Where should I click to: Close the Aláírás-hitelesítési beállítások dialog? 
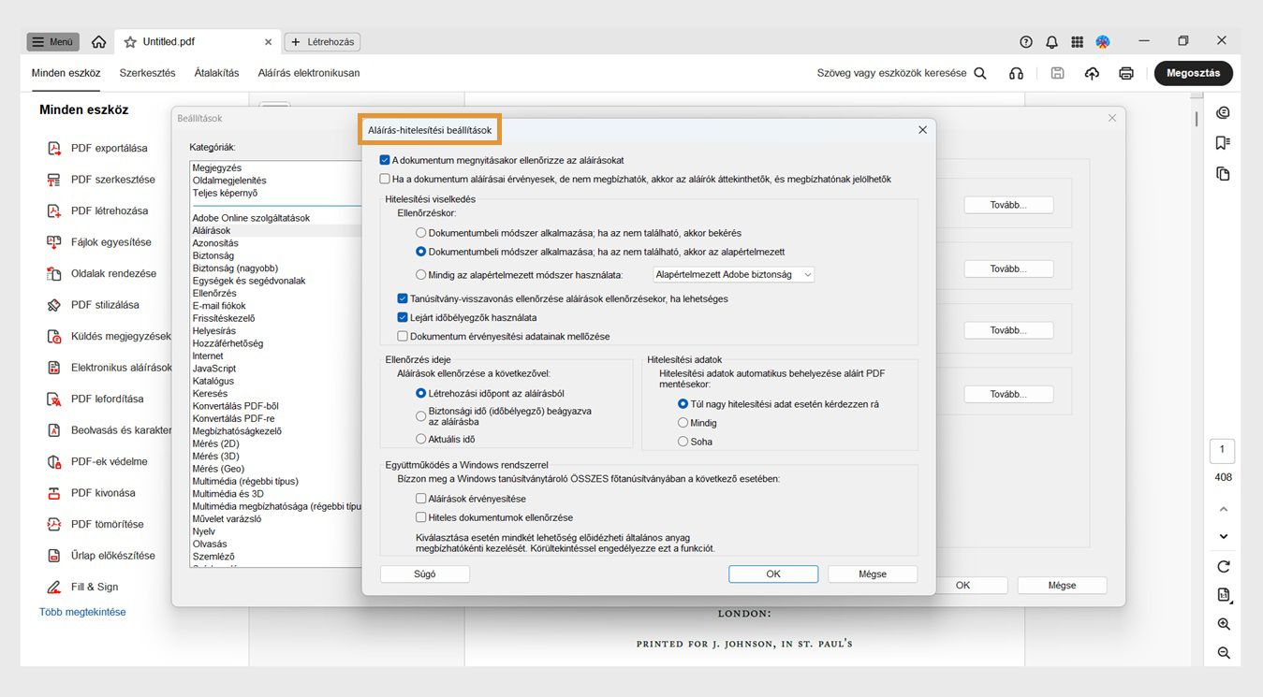[922, 130]
